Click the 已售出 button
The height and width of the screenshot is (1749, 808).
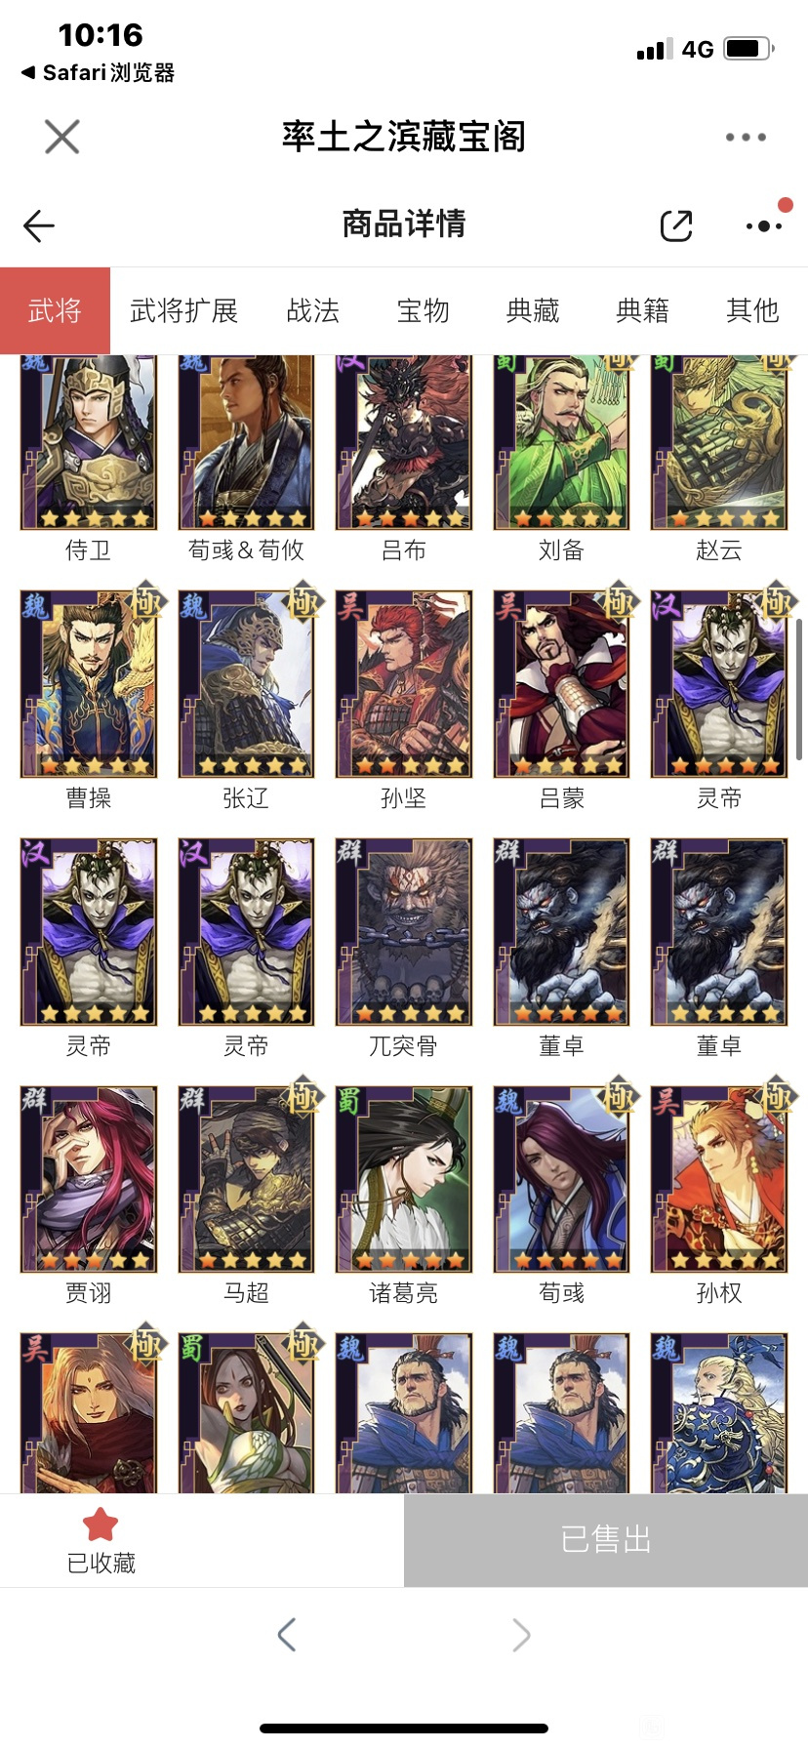(x=606, y=1540)
